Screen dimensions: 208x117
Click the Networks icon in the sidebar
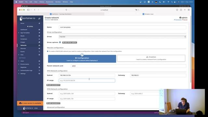tap(39, 45)
